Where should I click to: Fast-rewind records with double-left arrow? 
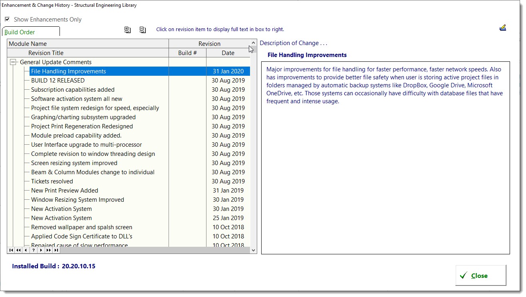[x=18, y=250]
